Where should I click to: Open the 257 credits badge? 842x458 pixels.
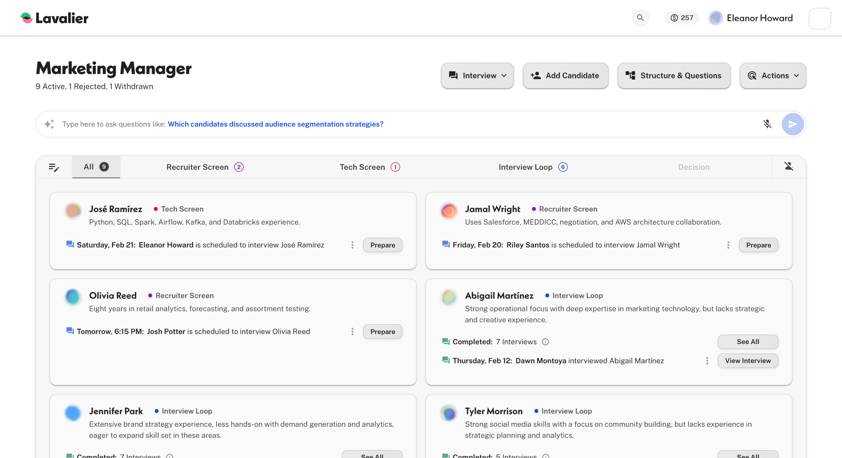(681, 18)
